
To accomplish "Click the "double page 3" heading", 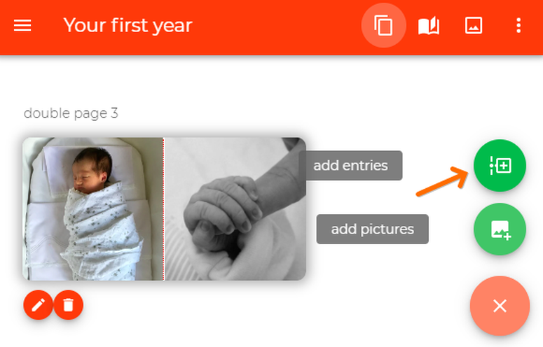I will (71, 113).
